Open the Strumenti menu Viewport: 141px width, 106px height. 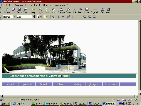pos(47,5)
